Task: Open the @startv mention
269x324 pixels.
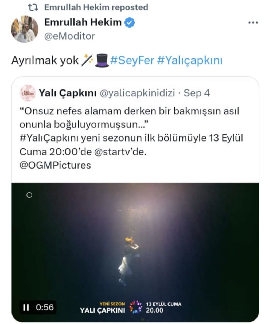Action: 113,152
